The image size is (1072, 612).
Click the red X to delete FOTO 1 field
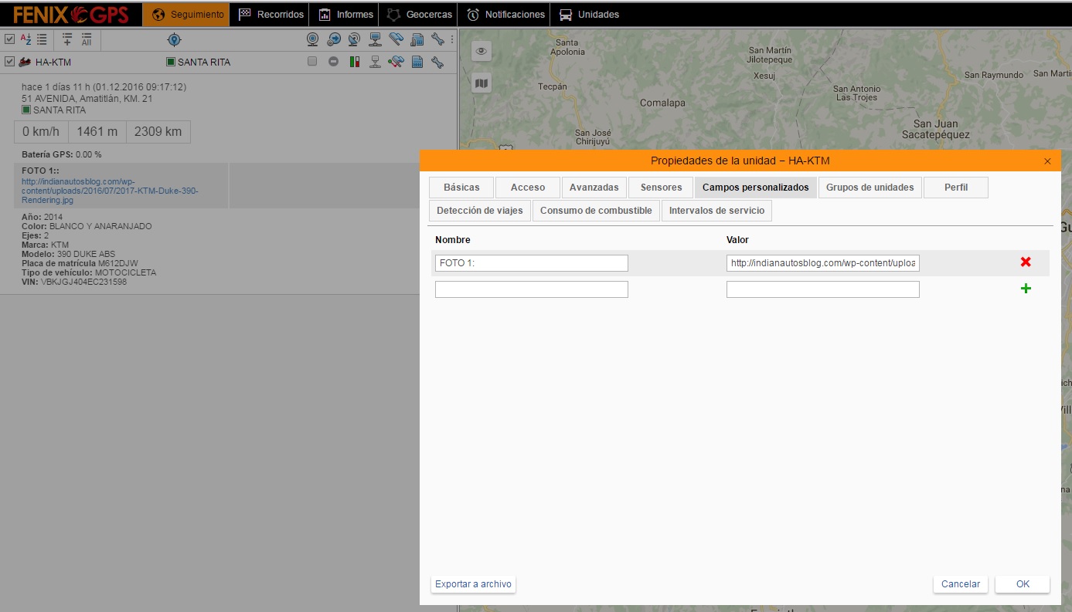click(x=1026, y=262)
